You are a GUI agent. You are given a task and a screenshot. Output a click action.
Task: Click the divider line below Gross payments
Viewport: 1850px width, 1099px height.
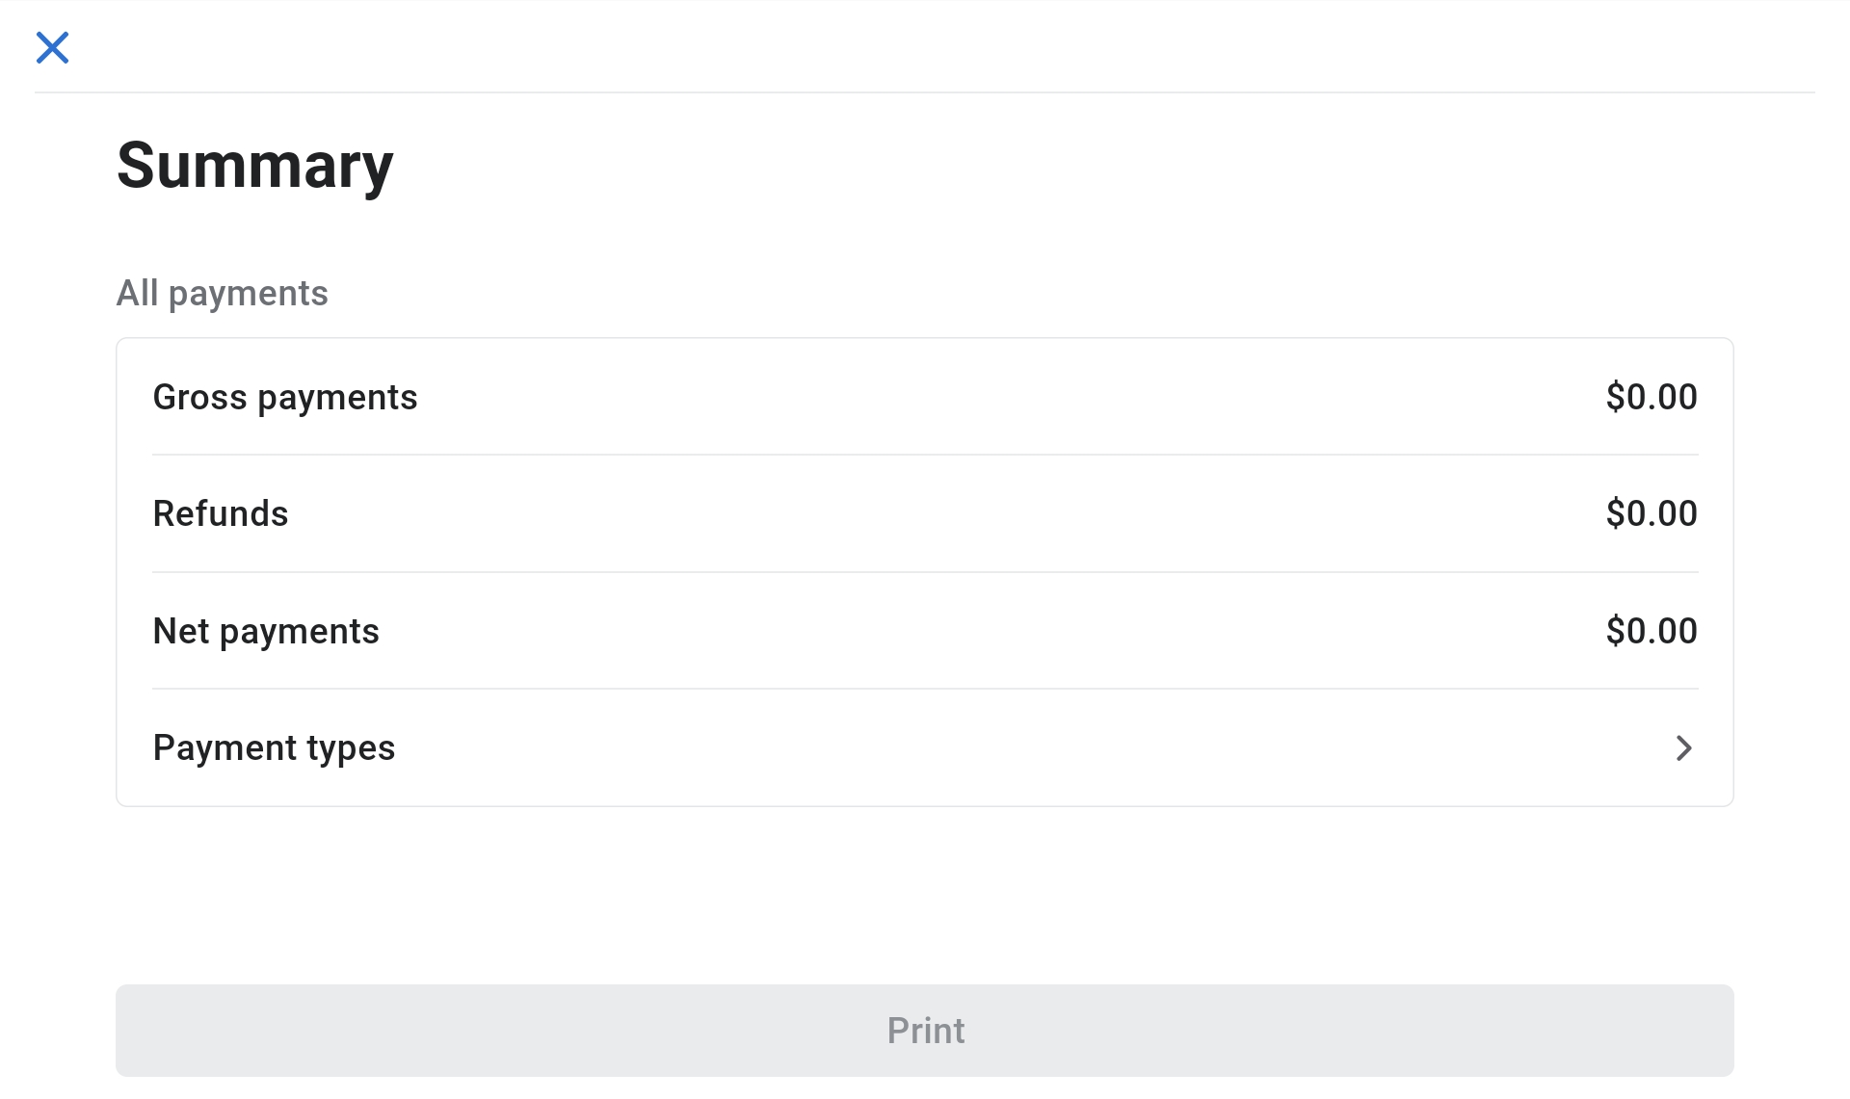(925, 455)
